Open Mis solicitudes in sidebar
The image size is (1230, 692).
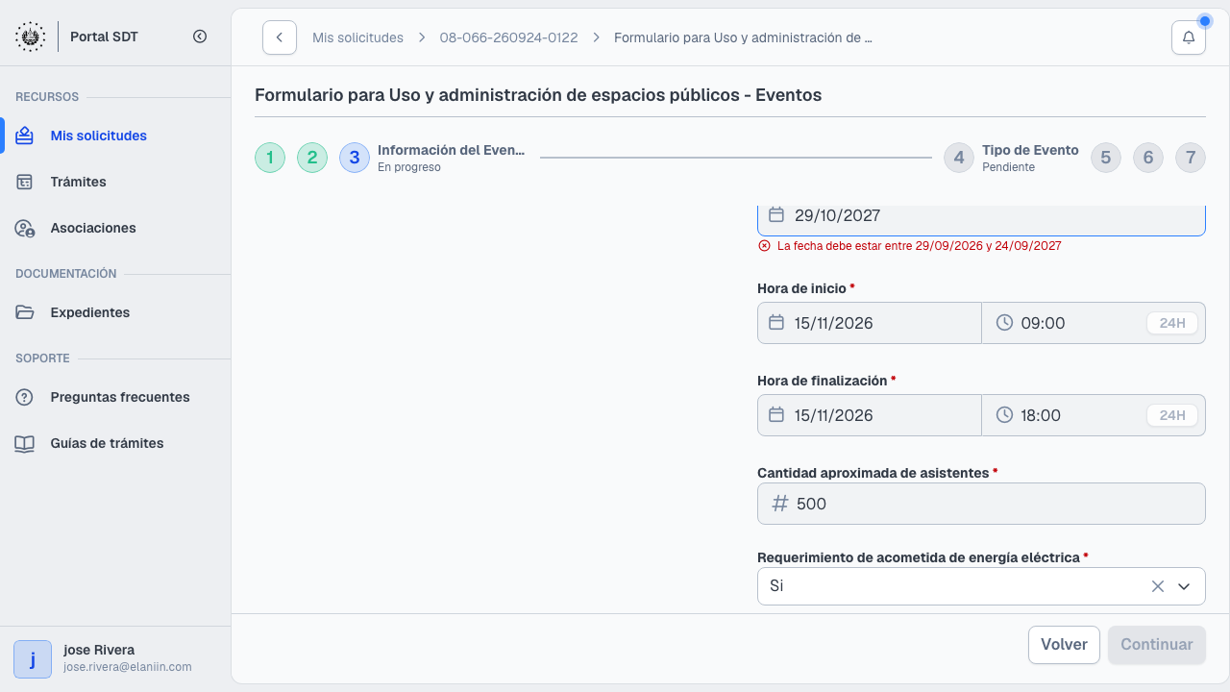[115, 136]
